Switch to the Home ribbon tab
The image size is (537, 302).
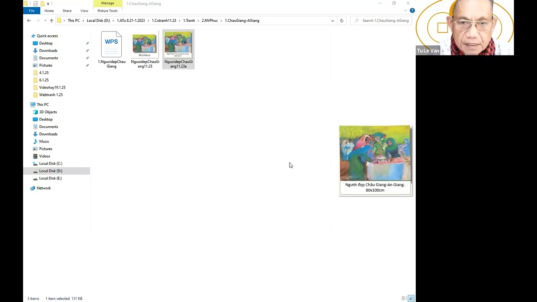tap(49, 10)
